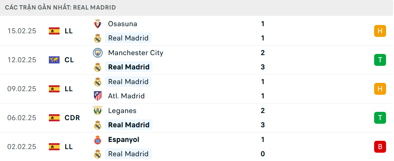394x161 pixels.
Task: Click the Spain flag beside CDR
Action: [54, 118]
